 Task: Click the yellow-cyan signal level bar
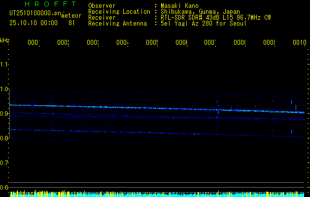tap(158, 194)
